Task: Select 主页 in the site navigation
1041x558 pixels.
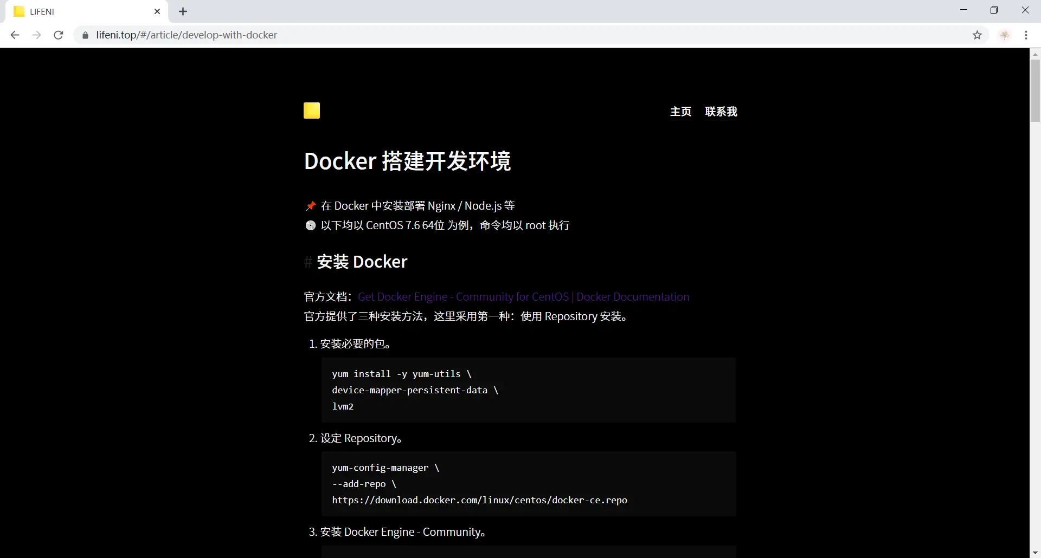Action: pyautogui.click(x=680, y=112)
